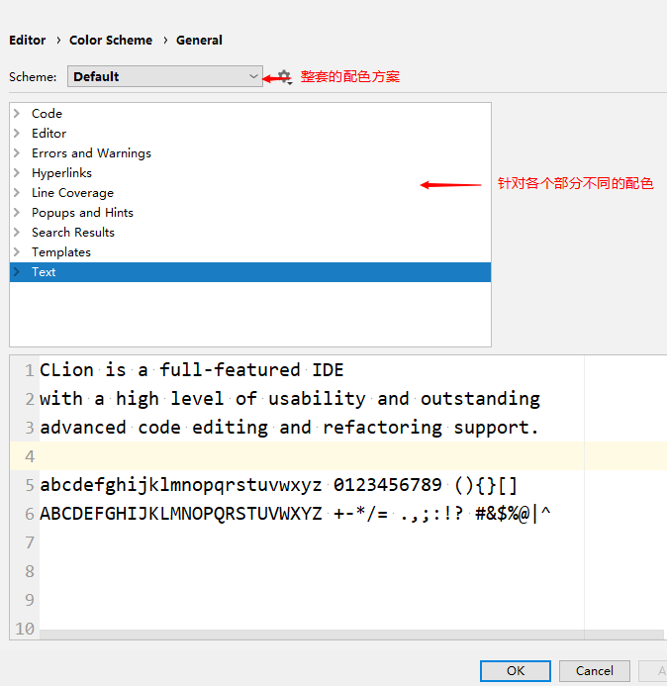This screenshot has height=686, width=667.
Task: Click the highlighted empty line 4
Action: coord(297,456)
